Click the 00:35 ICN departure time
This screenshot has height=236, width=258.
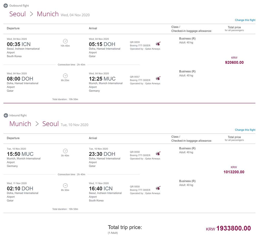pyautogui.click(x=19, y=44)
